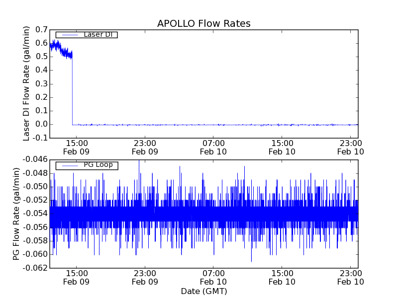Click the blue line sample in PG Loop legend
Image resolution: width=398 pixels, height=298 pixels.
tap(70, 166)
